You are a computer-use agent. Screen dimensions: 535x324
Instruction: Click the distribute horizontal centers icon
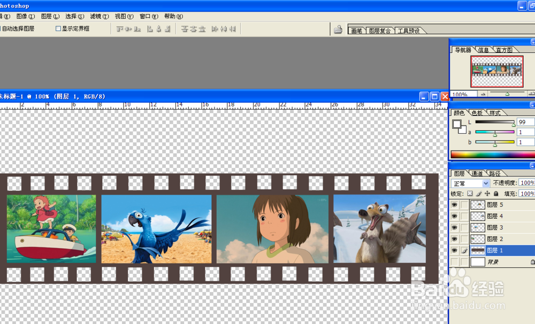(224, 29)
